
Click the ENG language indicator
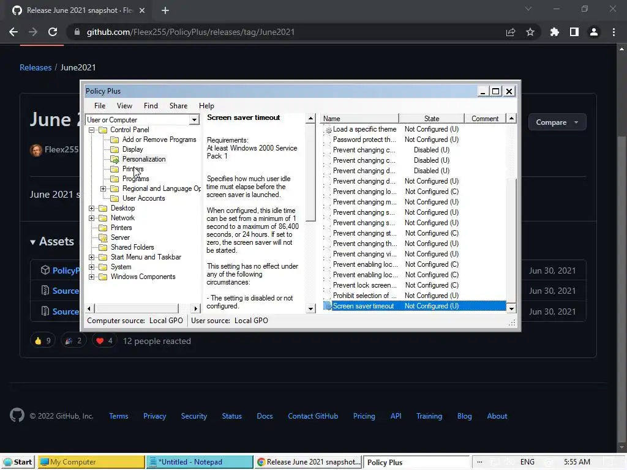point(527,462)
